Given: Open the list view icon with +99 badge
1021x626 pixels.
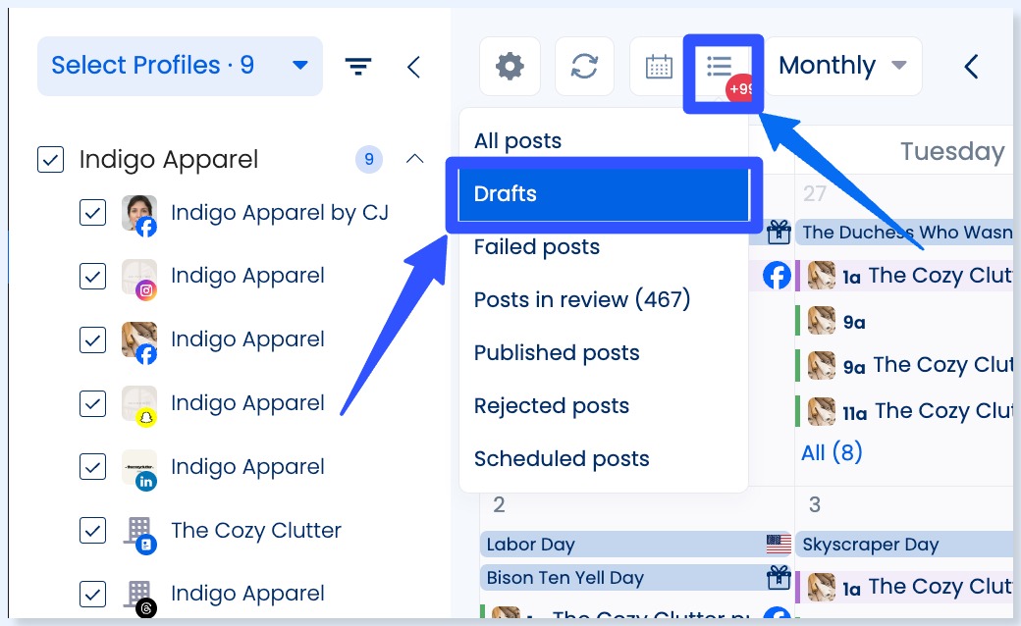Looking at the screenshot, I should [x=722, y=66].
